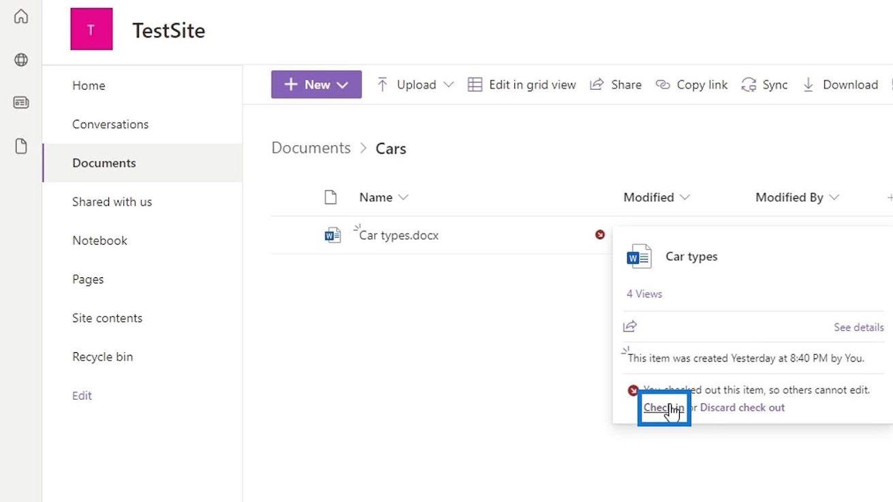
Task: Click the Sync toolbar button
Action: (764, 84)
